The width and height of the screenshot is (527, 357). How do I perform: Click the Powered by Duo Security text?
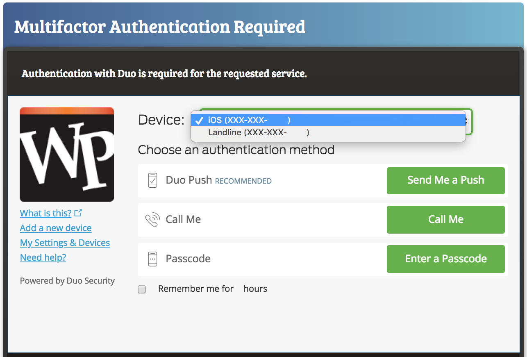(67, 281)
